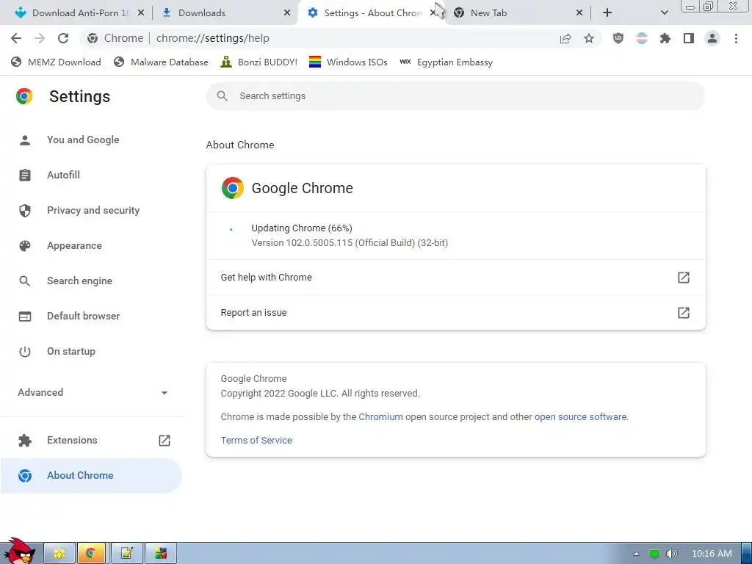Expand the Advanced settings section
The height and width of the screenshot is (564, 752).
coord(93,392)
